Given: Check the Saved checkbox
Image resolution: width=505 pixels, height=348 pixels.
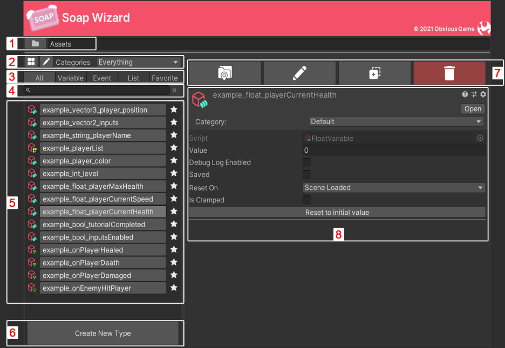Looking at the screenshot, I should pos(306,174).
